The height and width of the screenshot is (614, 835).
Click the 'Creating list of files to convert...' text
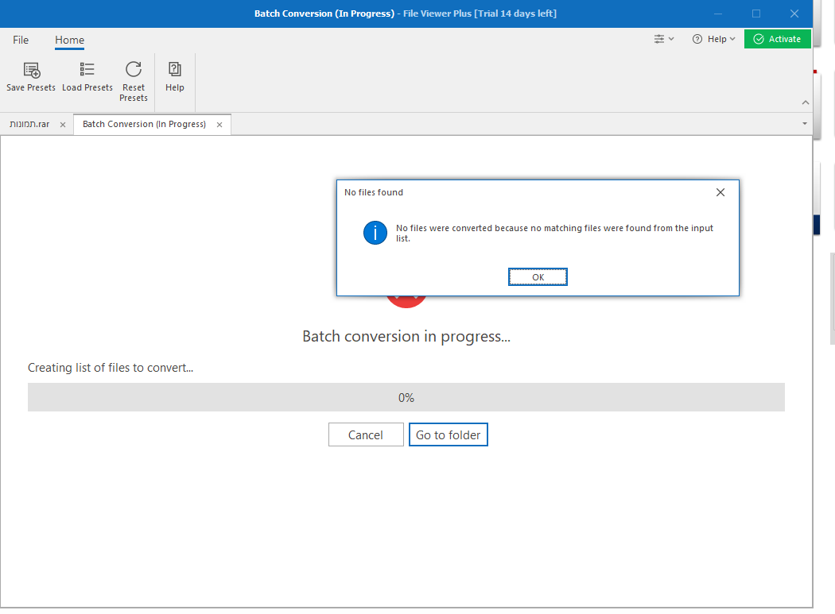[111, 368]
